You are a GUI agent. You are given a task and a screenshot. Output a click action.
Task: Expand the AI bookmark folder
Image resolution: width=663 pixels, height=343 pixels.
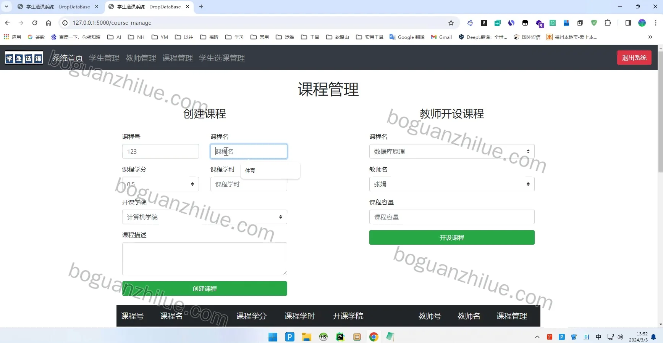[114, 37]
